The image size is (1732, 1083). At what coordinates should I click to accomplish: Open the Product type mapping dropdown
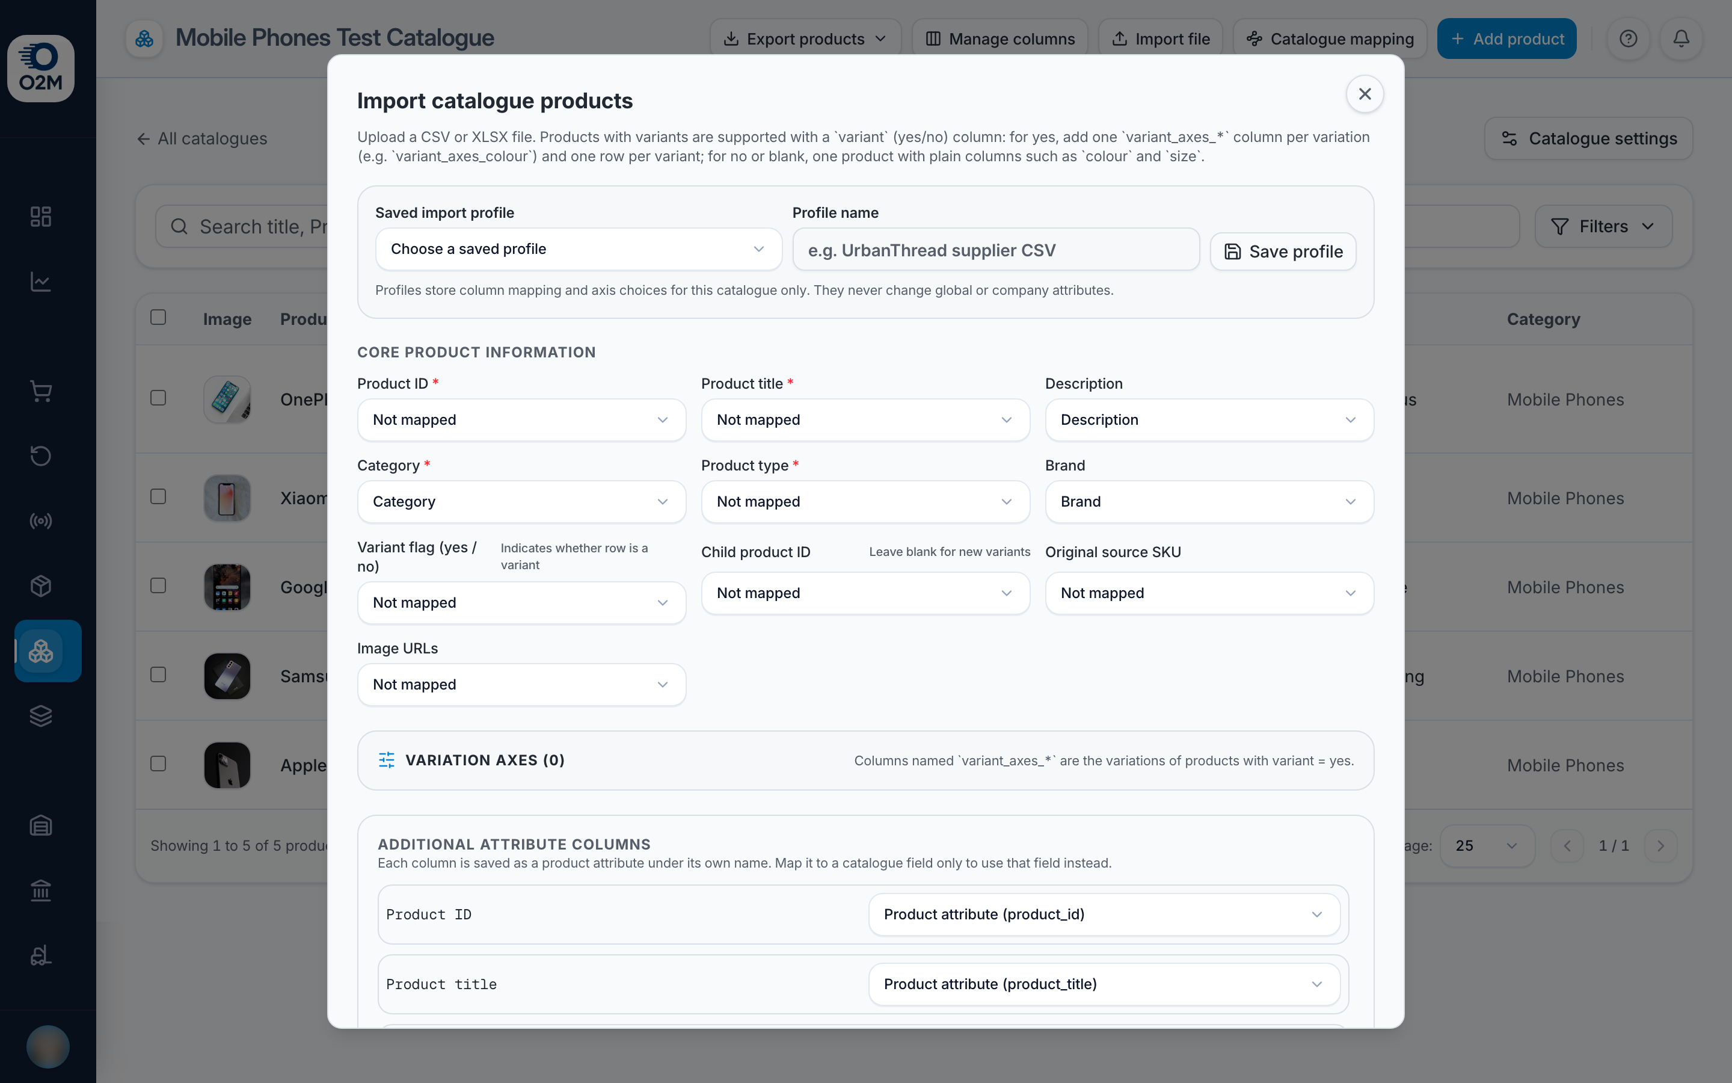coord(865,501)
